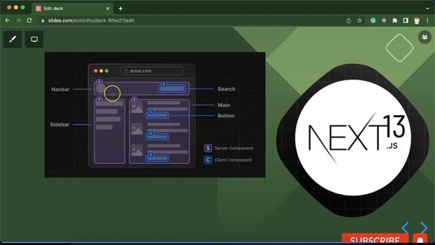Click the 'Client Component' legend text
The image size is (435, 245).
pyautogui.click(x=233, y=160)
